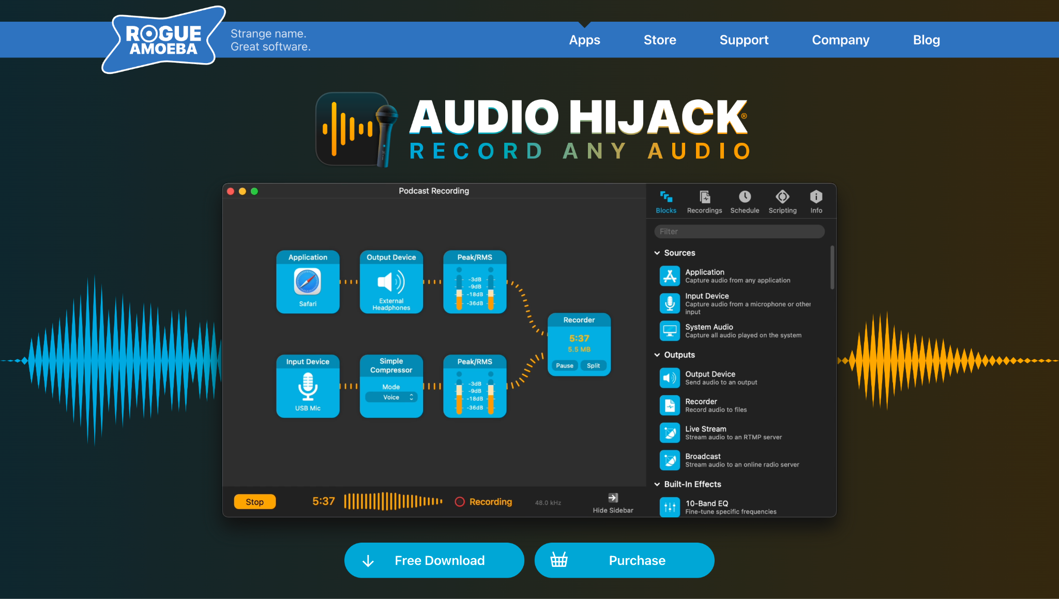This screenshot has width=1059, height=599.
Task: Select the Application source block icon
Action: click(x=670, y=276)
